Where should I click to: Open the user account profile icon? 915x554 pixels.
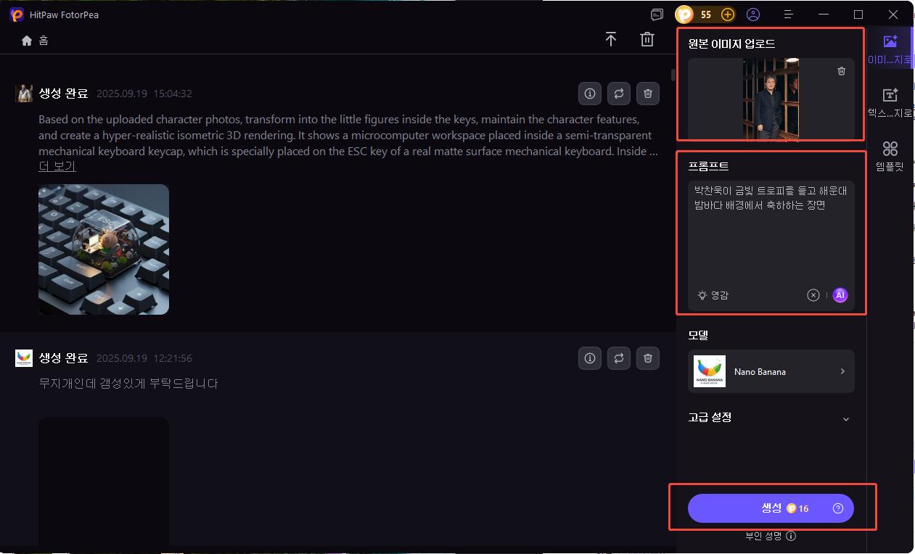[753, 15]
